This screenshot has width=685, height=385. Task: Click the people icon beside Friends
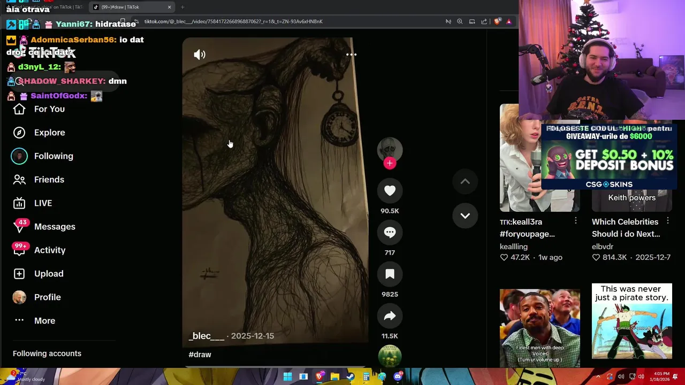[x=19, y=180]
